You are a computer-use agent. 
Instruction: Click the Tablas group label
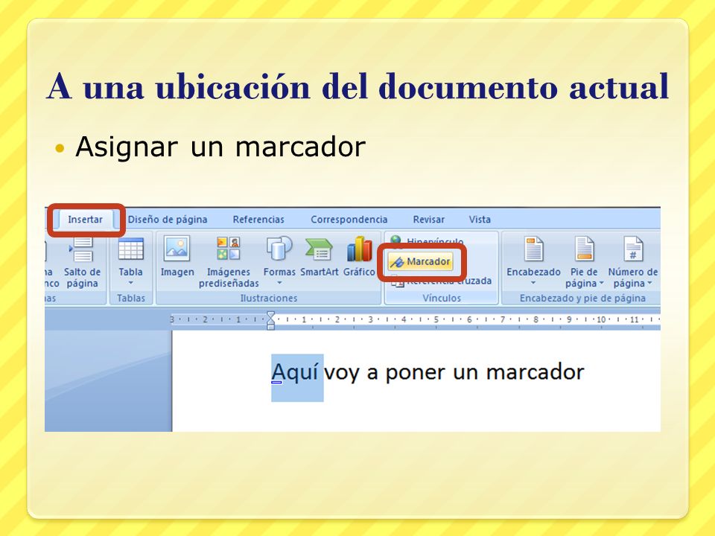pyautogui.click(x=131, y=298)
